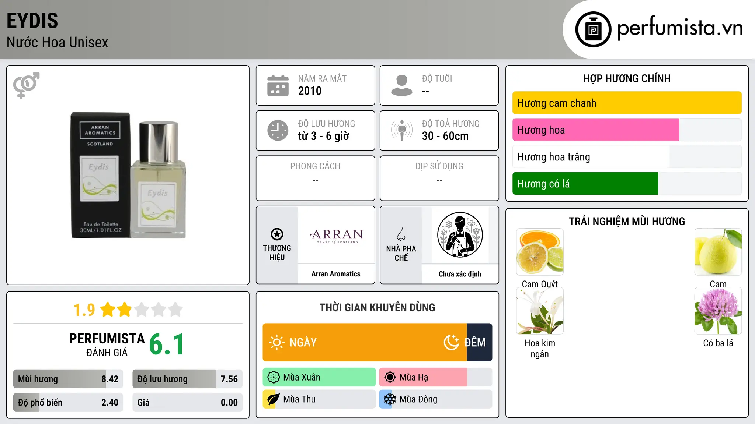Click the Chưa xác định perfumer label
The image size is (755, 424).
pyautogui.click(x=460, y=274)
